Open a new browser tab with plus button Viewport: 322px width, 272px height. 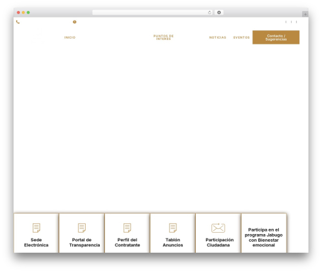pyautogui.click(x=305, y=14)
